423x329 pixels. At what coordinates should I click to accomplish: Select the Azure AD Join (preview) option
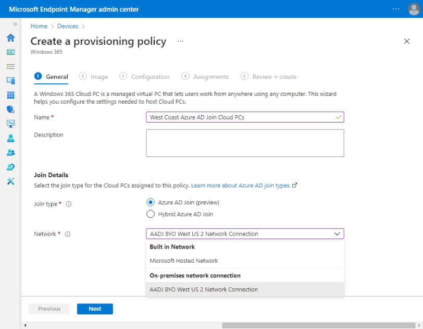pos(151,202)
